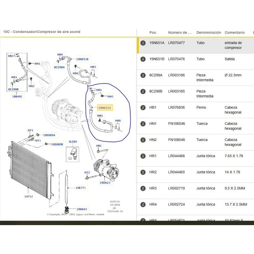Show info for HR4 Junta tórica
Viewport: 254px width, 254px height.
point(143,204)
